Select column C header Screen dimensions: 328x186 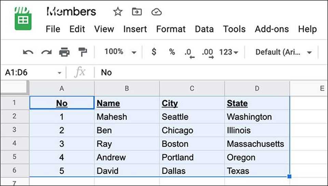tap(192, 89)
